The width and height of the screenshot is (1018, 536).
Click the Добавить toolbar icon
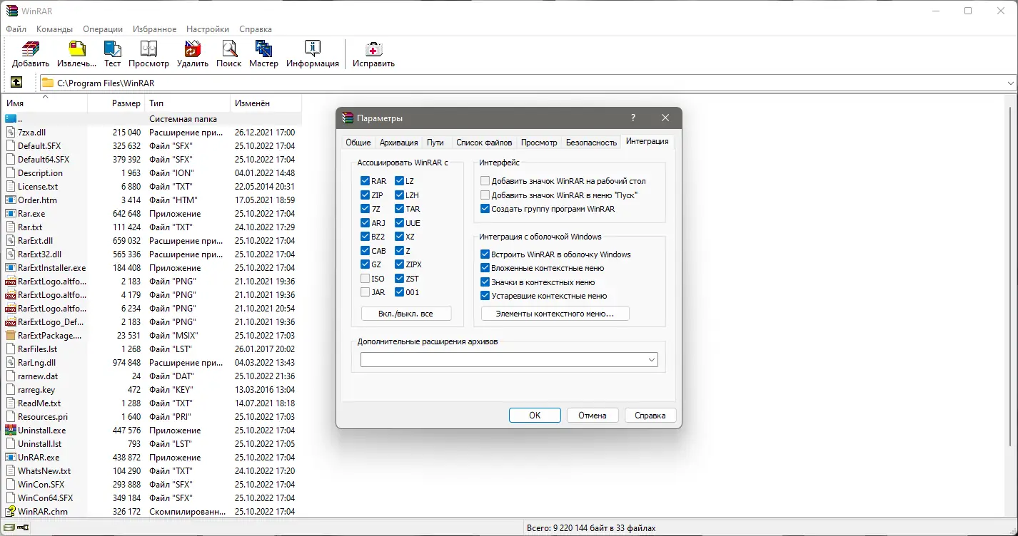[x=31, y=49]
